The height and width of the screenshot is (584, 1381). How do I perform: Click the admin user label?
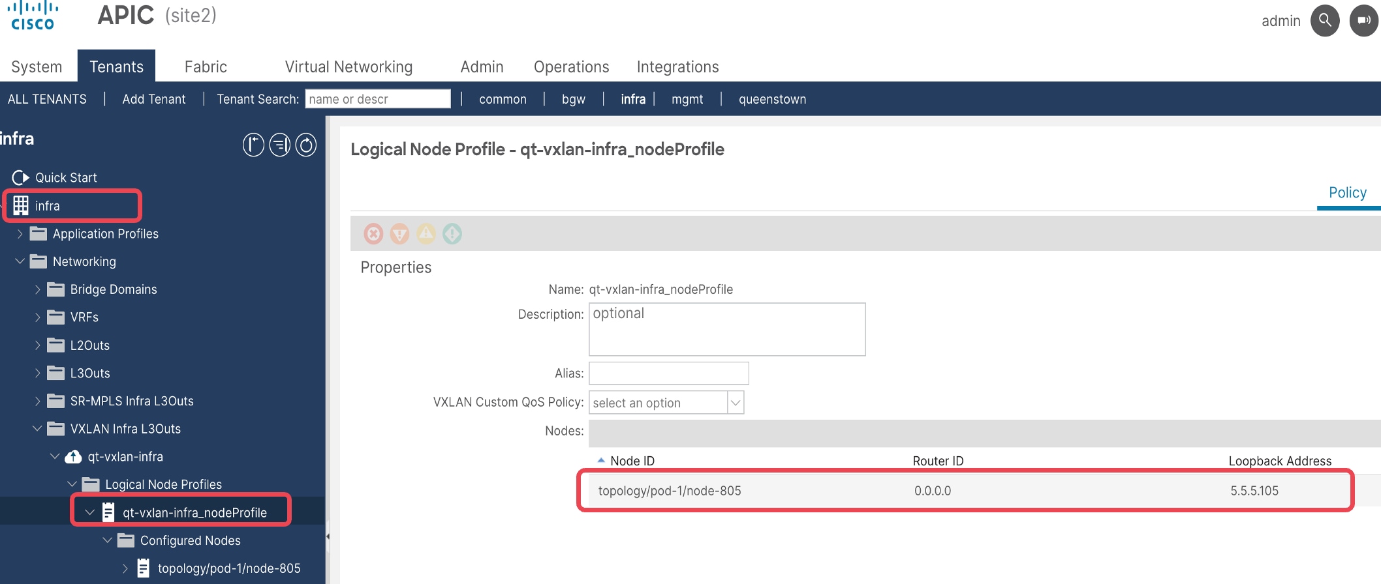pyautogui.click(x=1280, y=21)
